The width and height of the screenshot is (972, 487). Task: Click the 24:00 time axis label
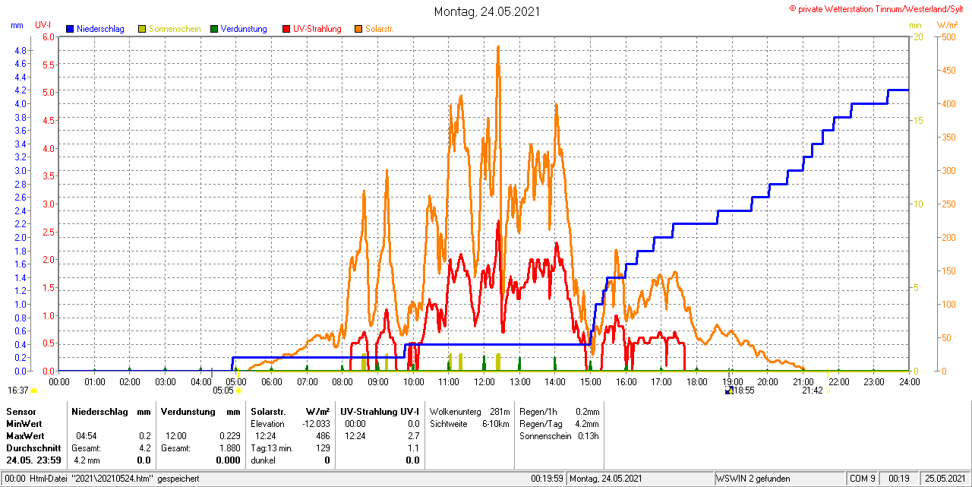[x=909, y=381]
